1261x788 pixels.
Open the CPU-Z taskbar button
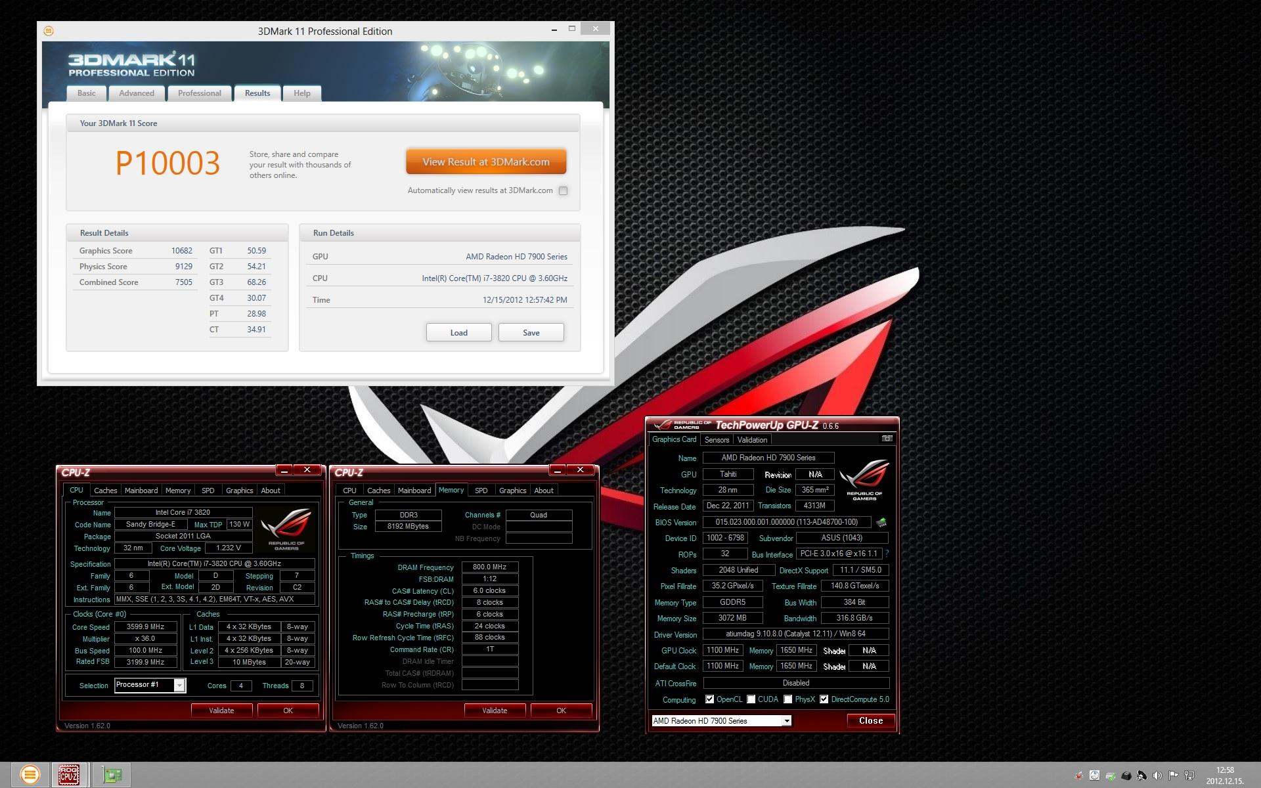pyautogui.click(x=69, y=775)
